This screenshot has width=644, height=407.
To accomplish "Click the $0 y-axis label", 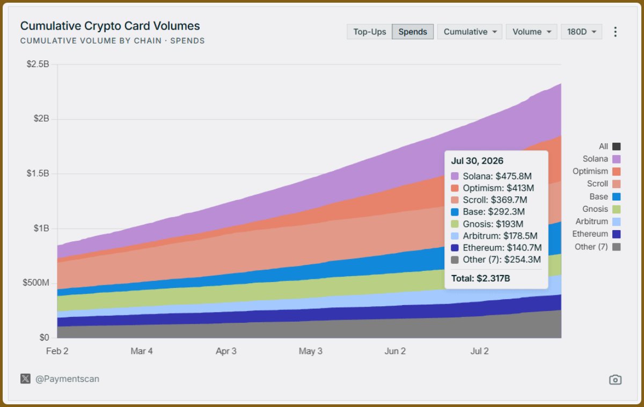I will [44, 338].
